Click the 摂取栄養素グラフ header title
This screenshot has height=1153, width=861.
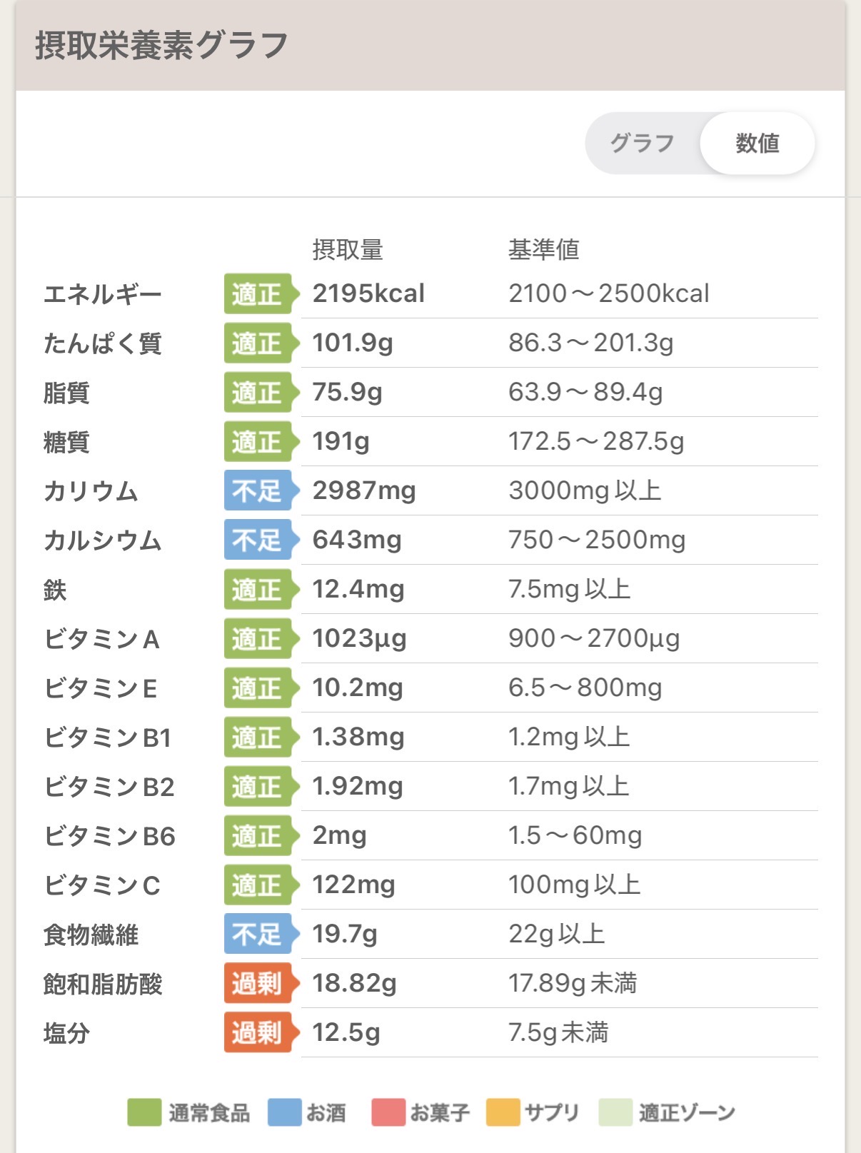(161, 46)
